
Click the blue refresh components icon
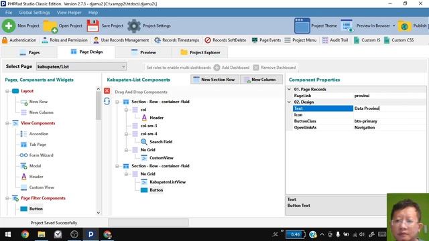[x=107, y=101]
